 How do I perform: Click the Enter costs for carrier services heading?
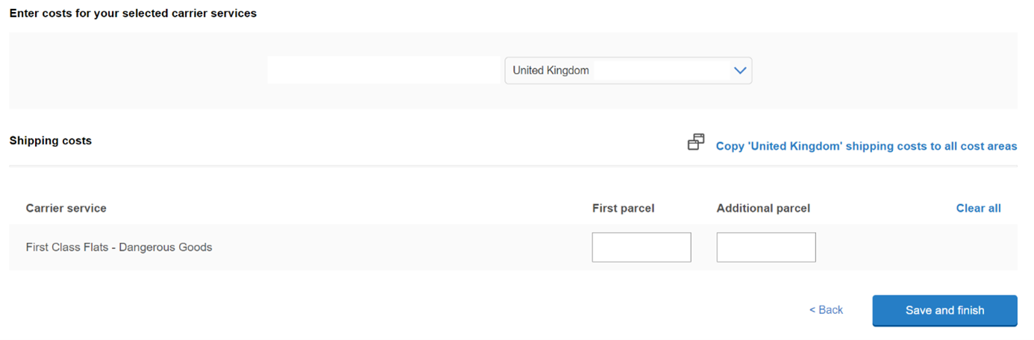(133, 13)
